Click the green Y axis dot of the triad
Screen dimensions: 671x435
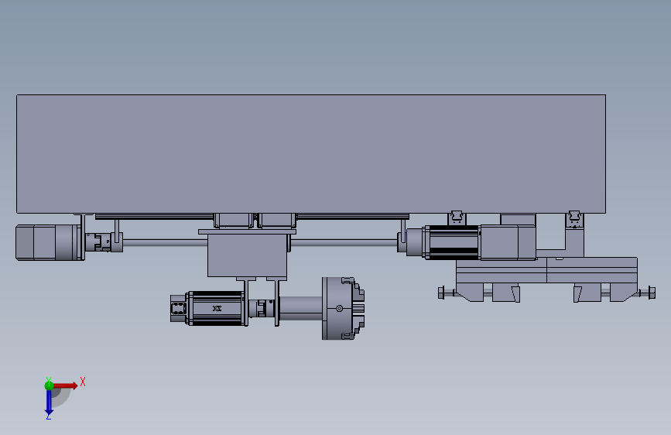49,385
